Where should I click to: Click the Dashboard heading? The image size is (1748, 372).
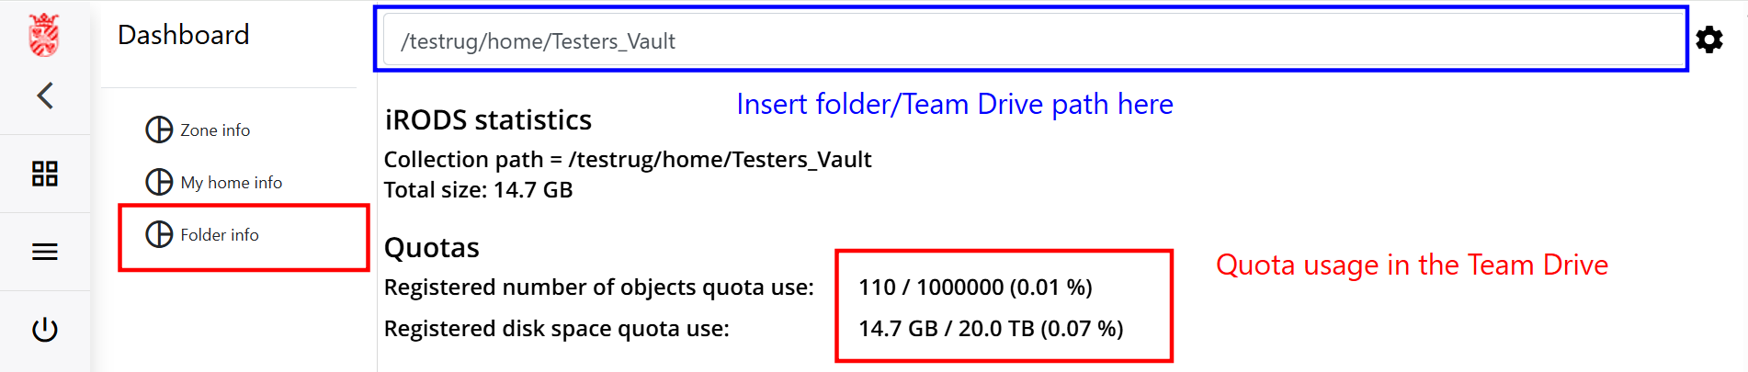coord(184,35)
